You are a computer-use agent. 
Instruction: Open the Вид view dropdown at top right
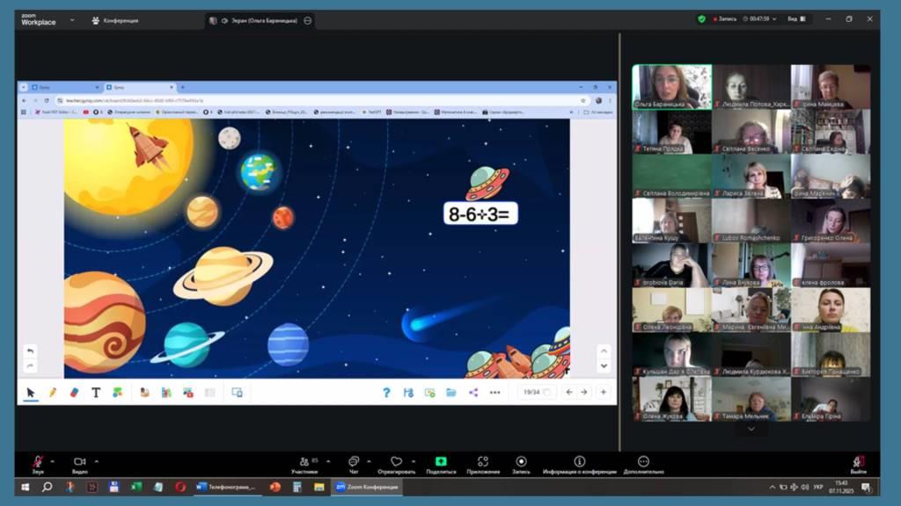click(795, 18)
